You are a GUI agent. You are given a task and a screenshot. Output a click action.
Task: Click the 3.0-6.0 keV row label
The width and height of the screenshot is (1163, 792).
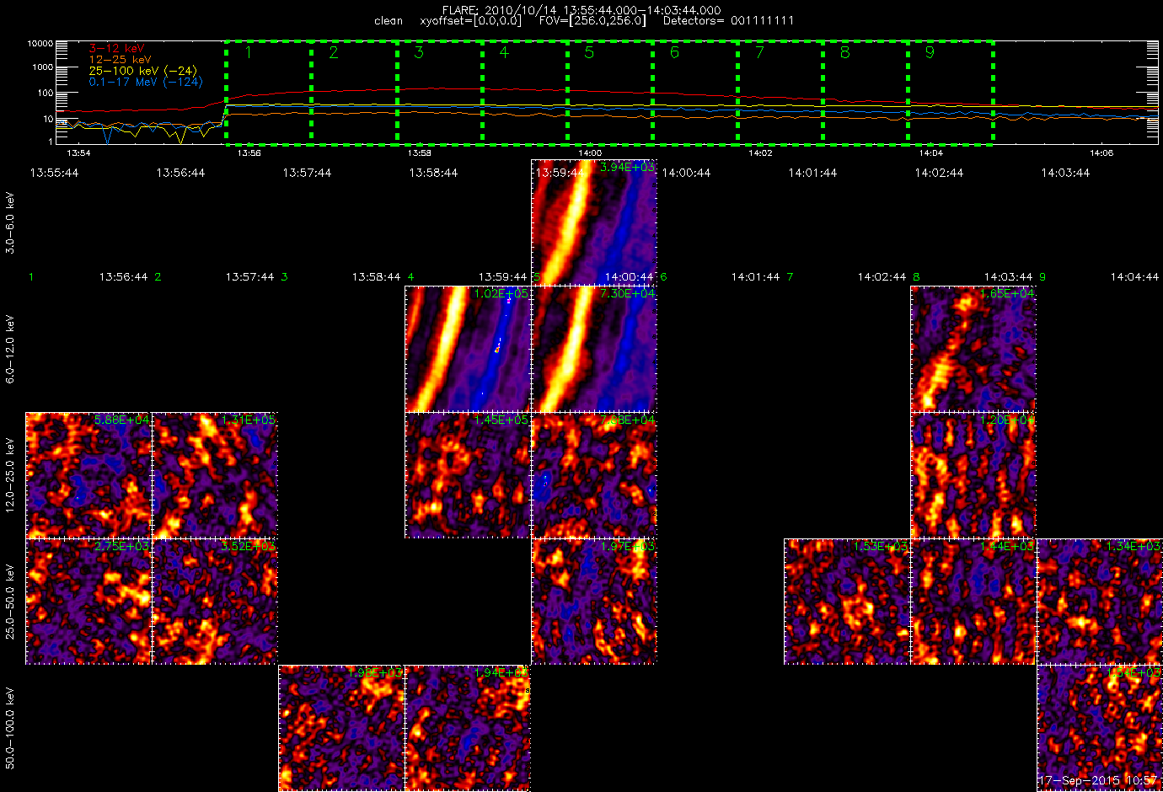point(10,222)
